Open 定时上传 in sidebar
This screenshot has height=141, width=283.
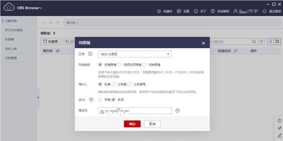point(11,49)
